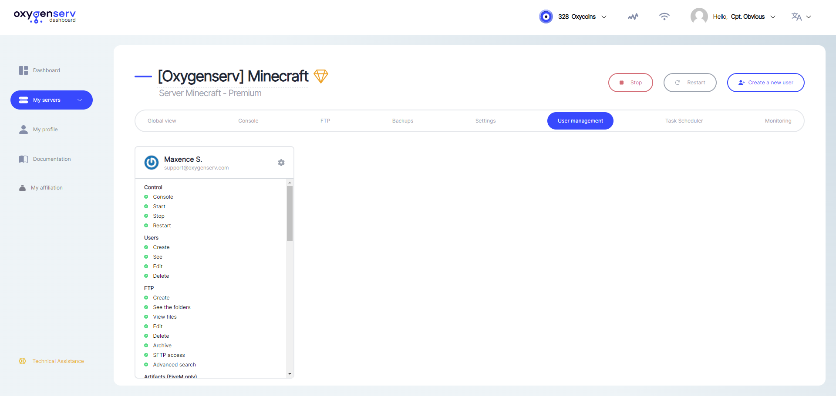Viewport: 836px width, 396px height.
Task: Toggle Users Create permission dot
Action: [146, 247]
